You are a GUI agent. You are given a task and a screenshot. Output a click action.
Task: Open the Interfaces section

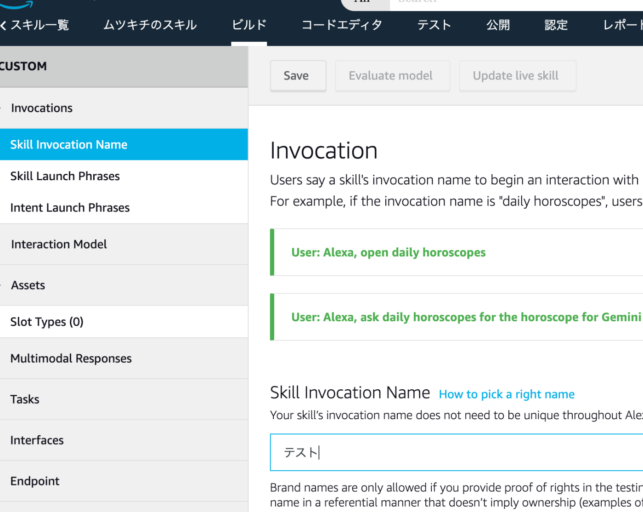click(x=124, y=440)
